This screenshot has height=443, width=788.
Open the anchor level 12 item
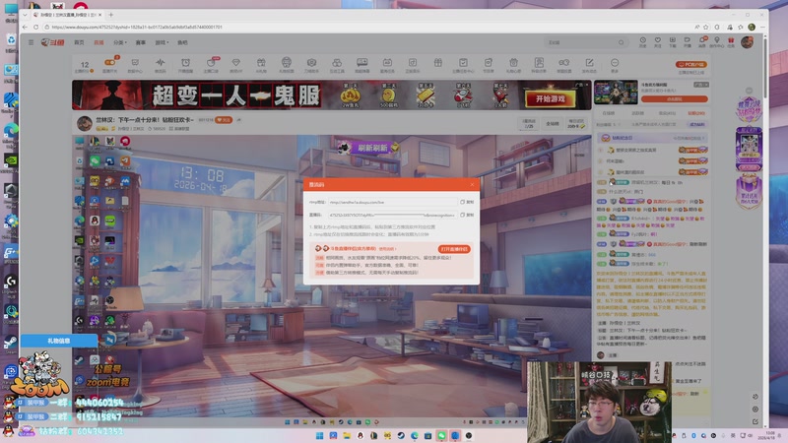85,66
